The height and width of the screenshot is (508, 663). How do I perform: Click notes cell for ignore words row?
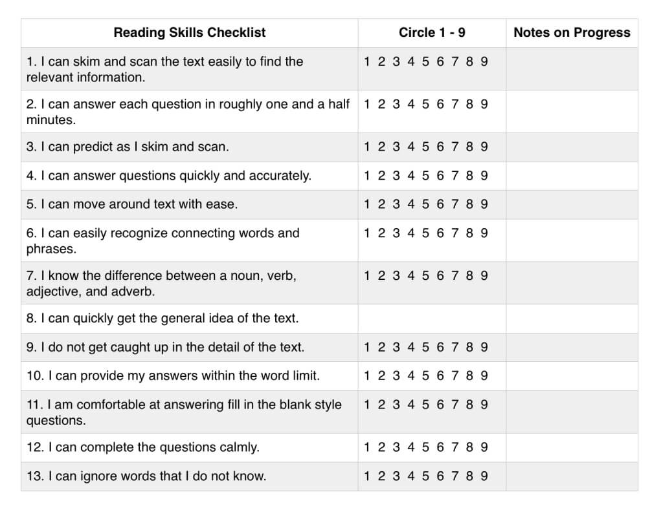pos(572,476)
